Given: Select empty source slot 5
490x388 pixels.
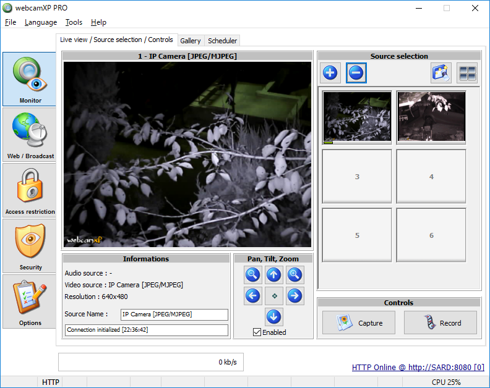Looking at the screenshot, I should tap(357, 235).
